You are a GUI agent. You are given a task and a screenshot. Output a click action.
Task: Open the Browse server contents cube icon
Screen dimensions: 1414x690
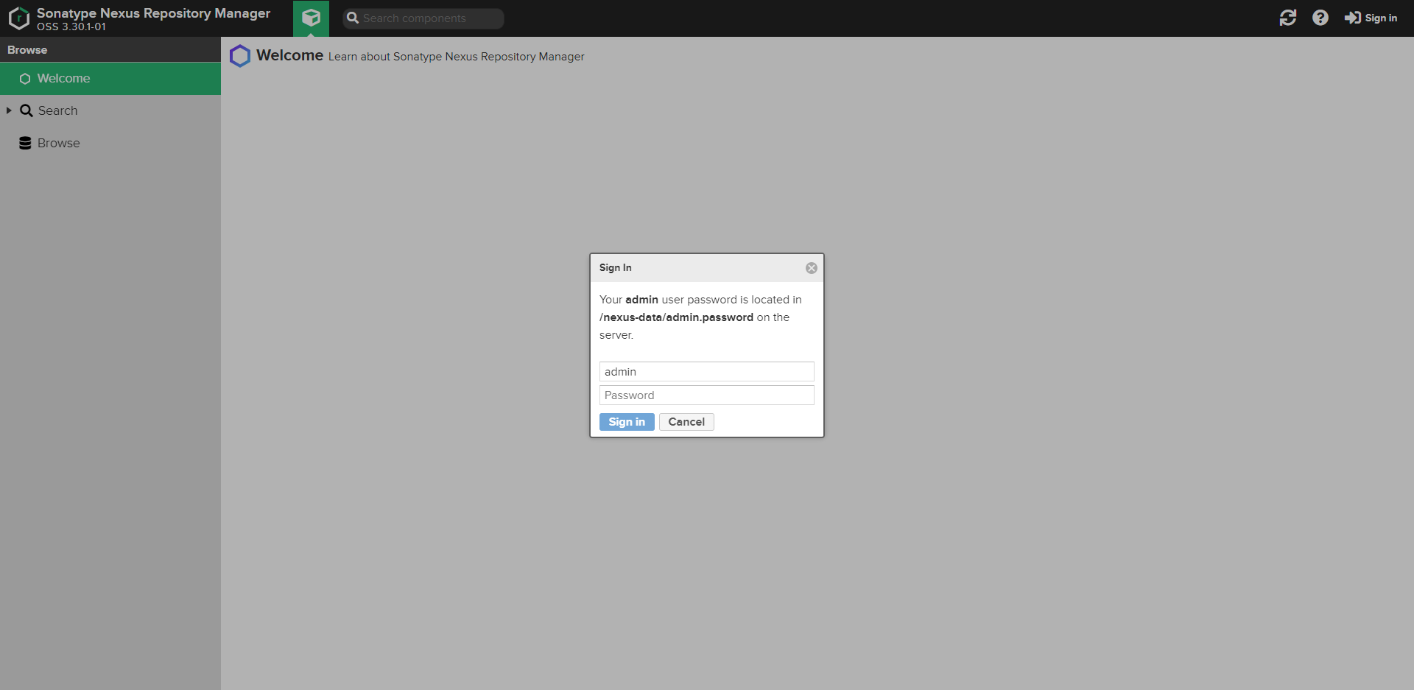point(311,18)
